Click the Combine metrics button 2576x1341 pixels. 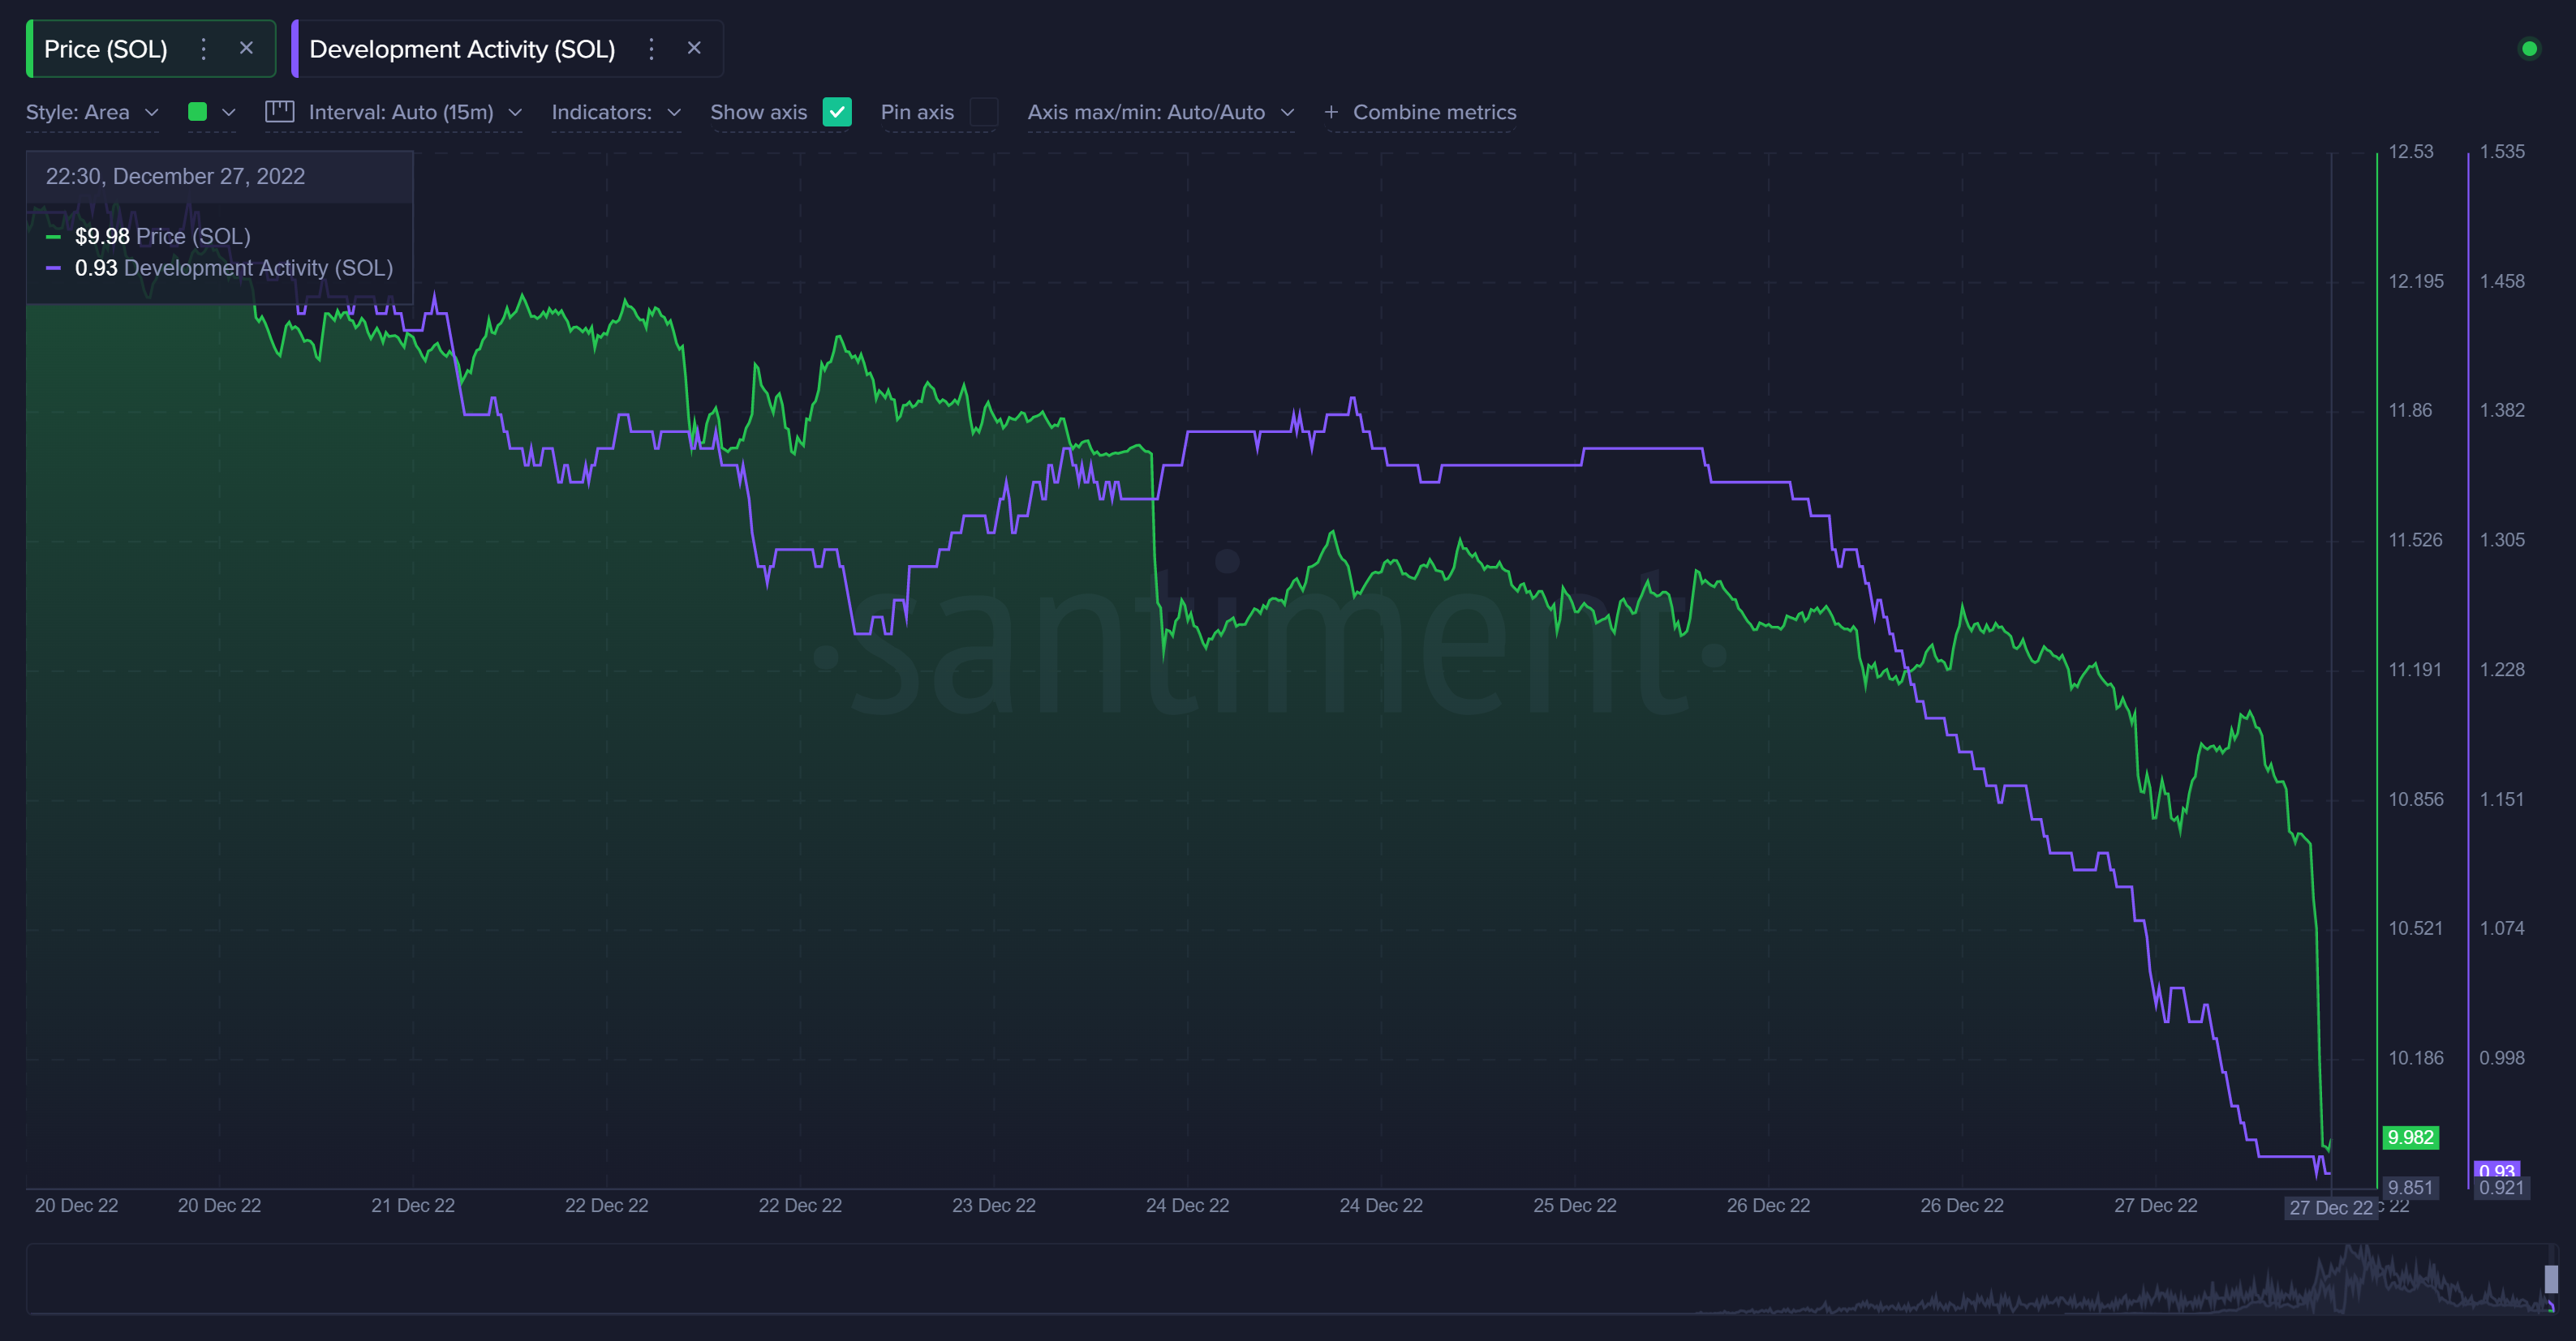[x=1434, y=113]
